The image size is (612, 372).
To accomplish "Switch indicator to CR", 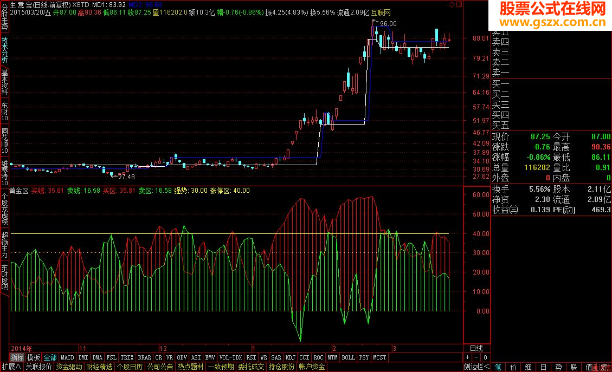I will 158,357.
